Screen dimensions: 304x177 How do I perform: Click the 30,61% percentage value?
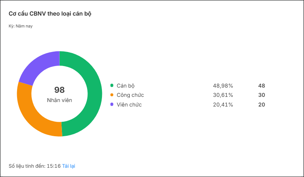coord(223,95)
